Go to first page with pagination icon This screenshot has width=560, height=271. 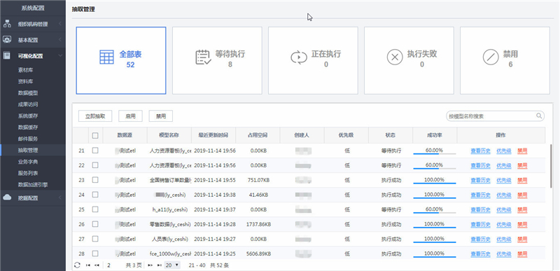click(88, 265)
